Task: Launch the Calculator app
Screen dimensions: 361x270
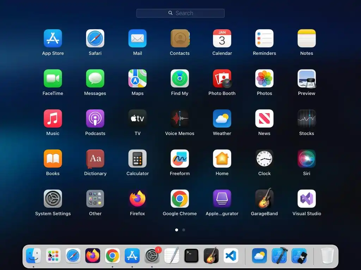Action: coord(137,159)
